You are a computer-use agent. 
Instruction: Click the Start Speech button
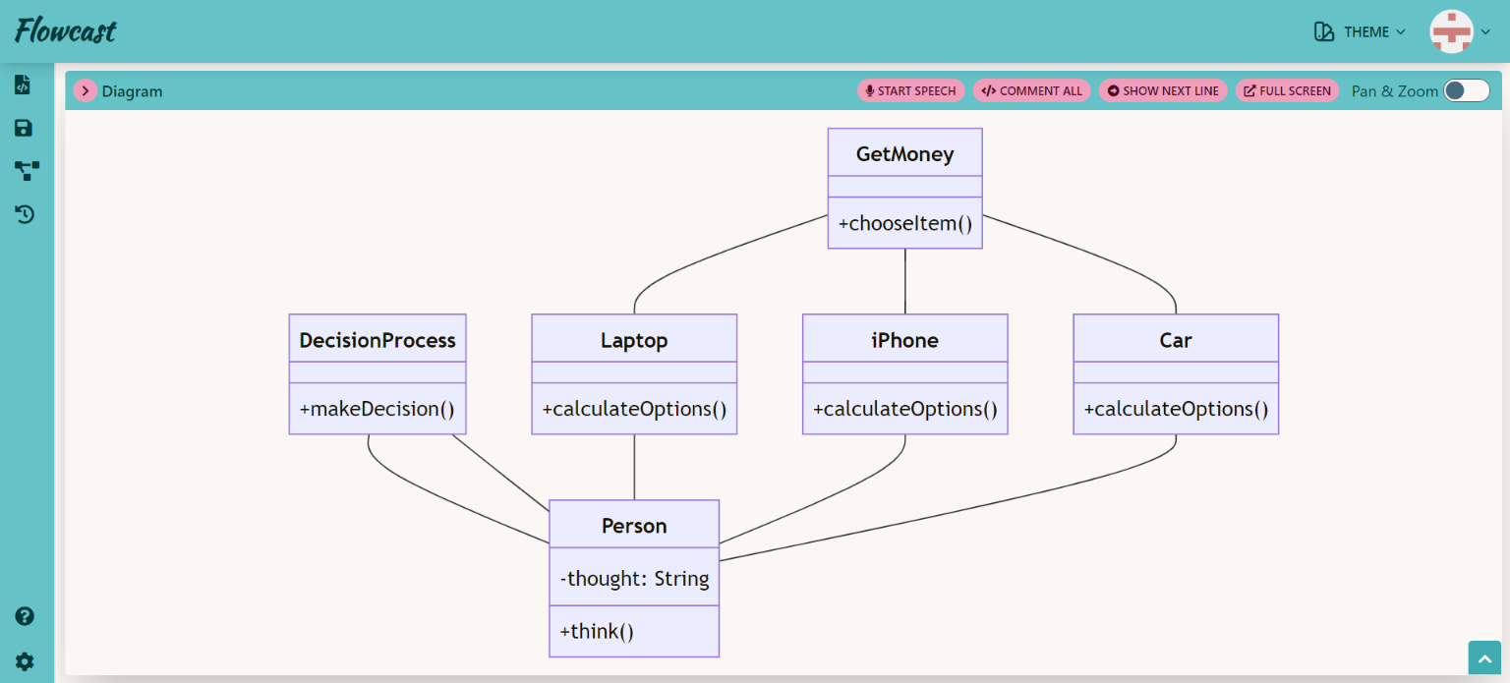point(910,91)
